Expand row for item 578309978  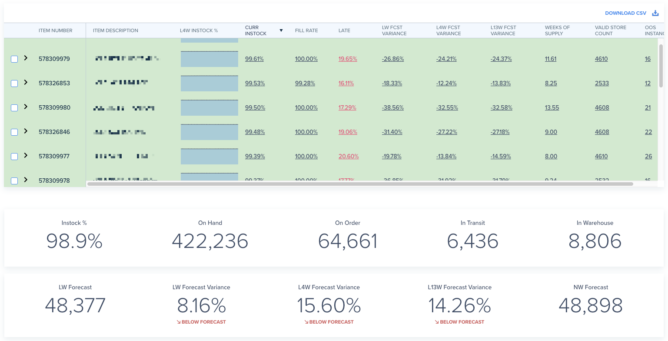(x=26, y=180)
